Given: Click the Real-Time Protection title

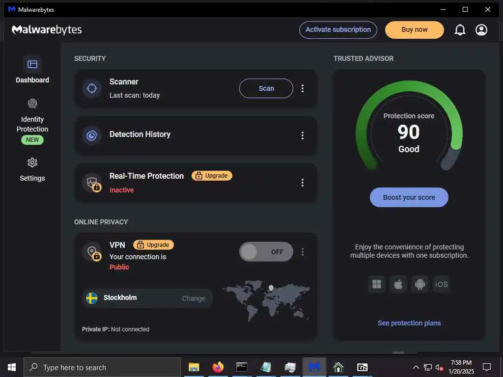Looking at the screenshot, I should tap(146, 176).
